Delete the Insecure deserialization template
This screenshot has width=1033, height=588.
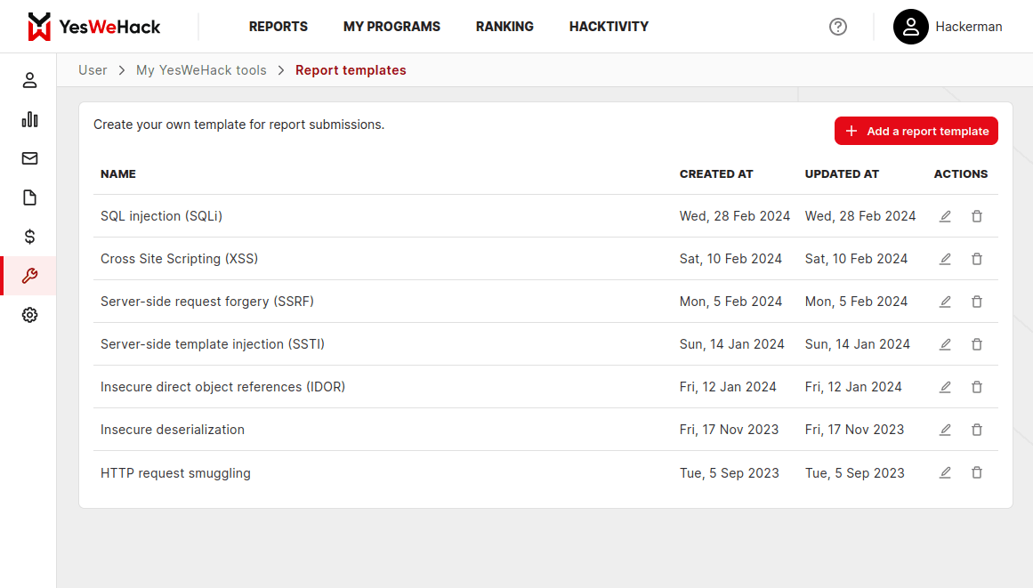tap(977, 430)
